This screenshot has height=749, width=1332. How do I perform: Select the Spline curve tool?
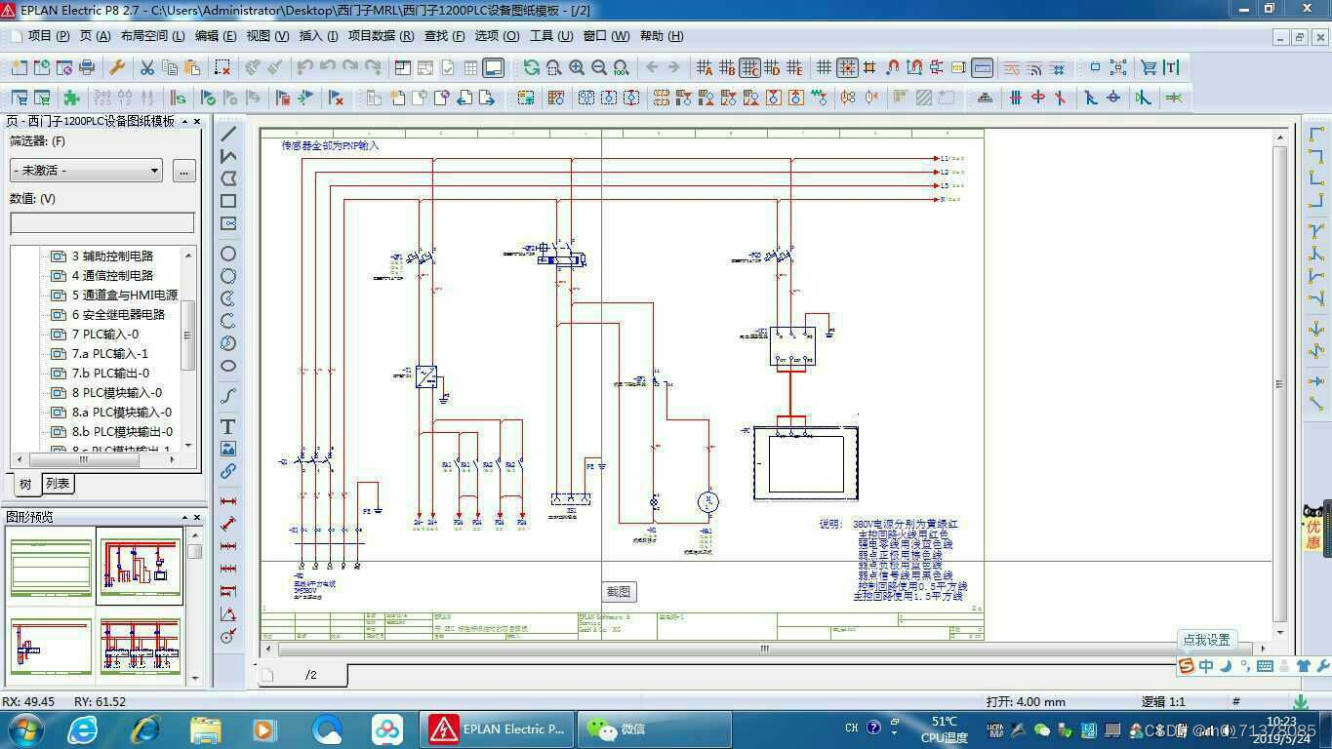tap(228, 395)
